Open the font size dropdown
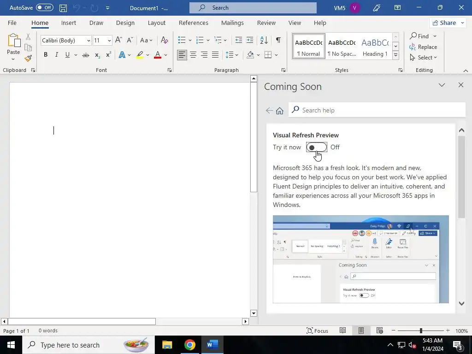 click(x=109, y=41)
